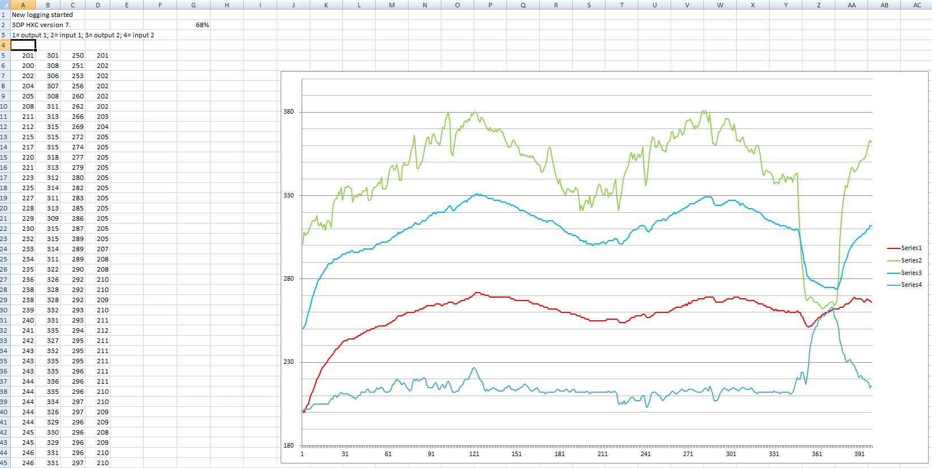The height and width of the screenshot is (468, 932).
Task: Select cell B27 showing 326
Action: tap(49, 280)
